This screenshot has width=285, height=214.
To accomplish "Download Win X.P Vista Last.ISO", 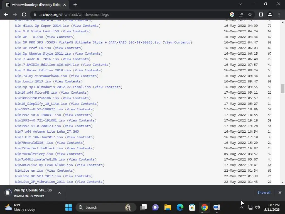I will coord(37,31).
